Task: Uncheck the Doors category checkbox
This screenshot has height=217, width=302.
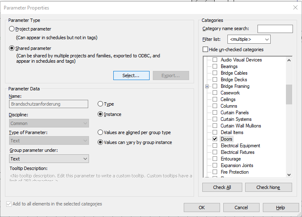Action: coord(215,139)
